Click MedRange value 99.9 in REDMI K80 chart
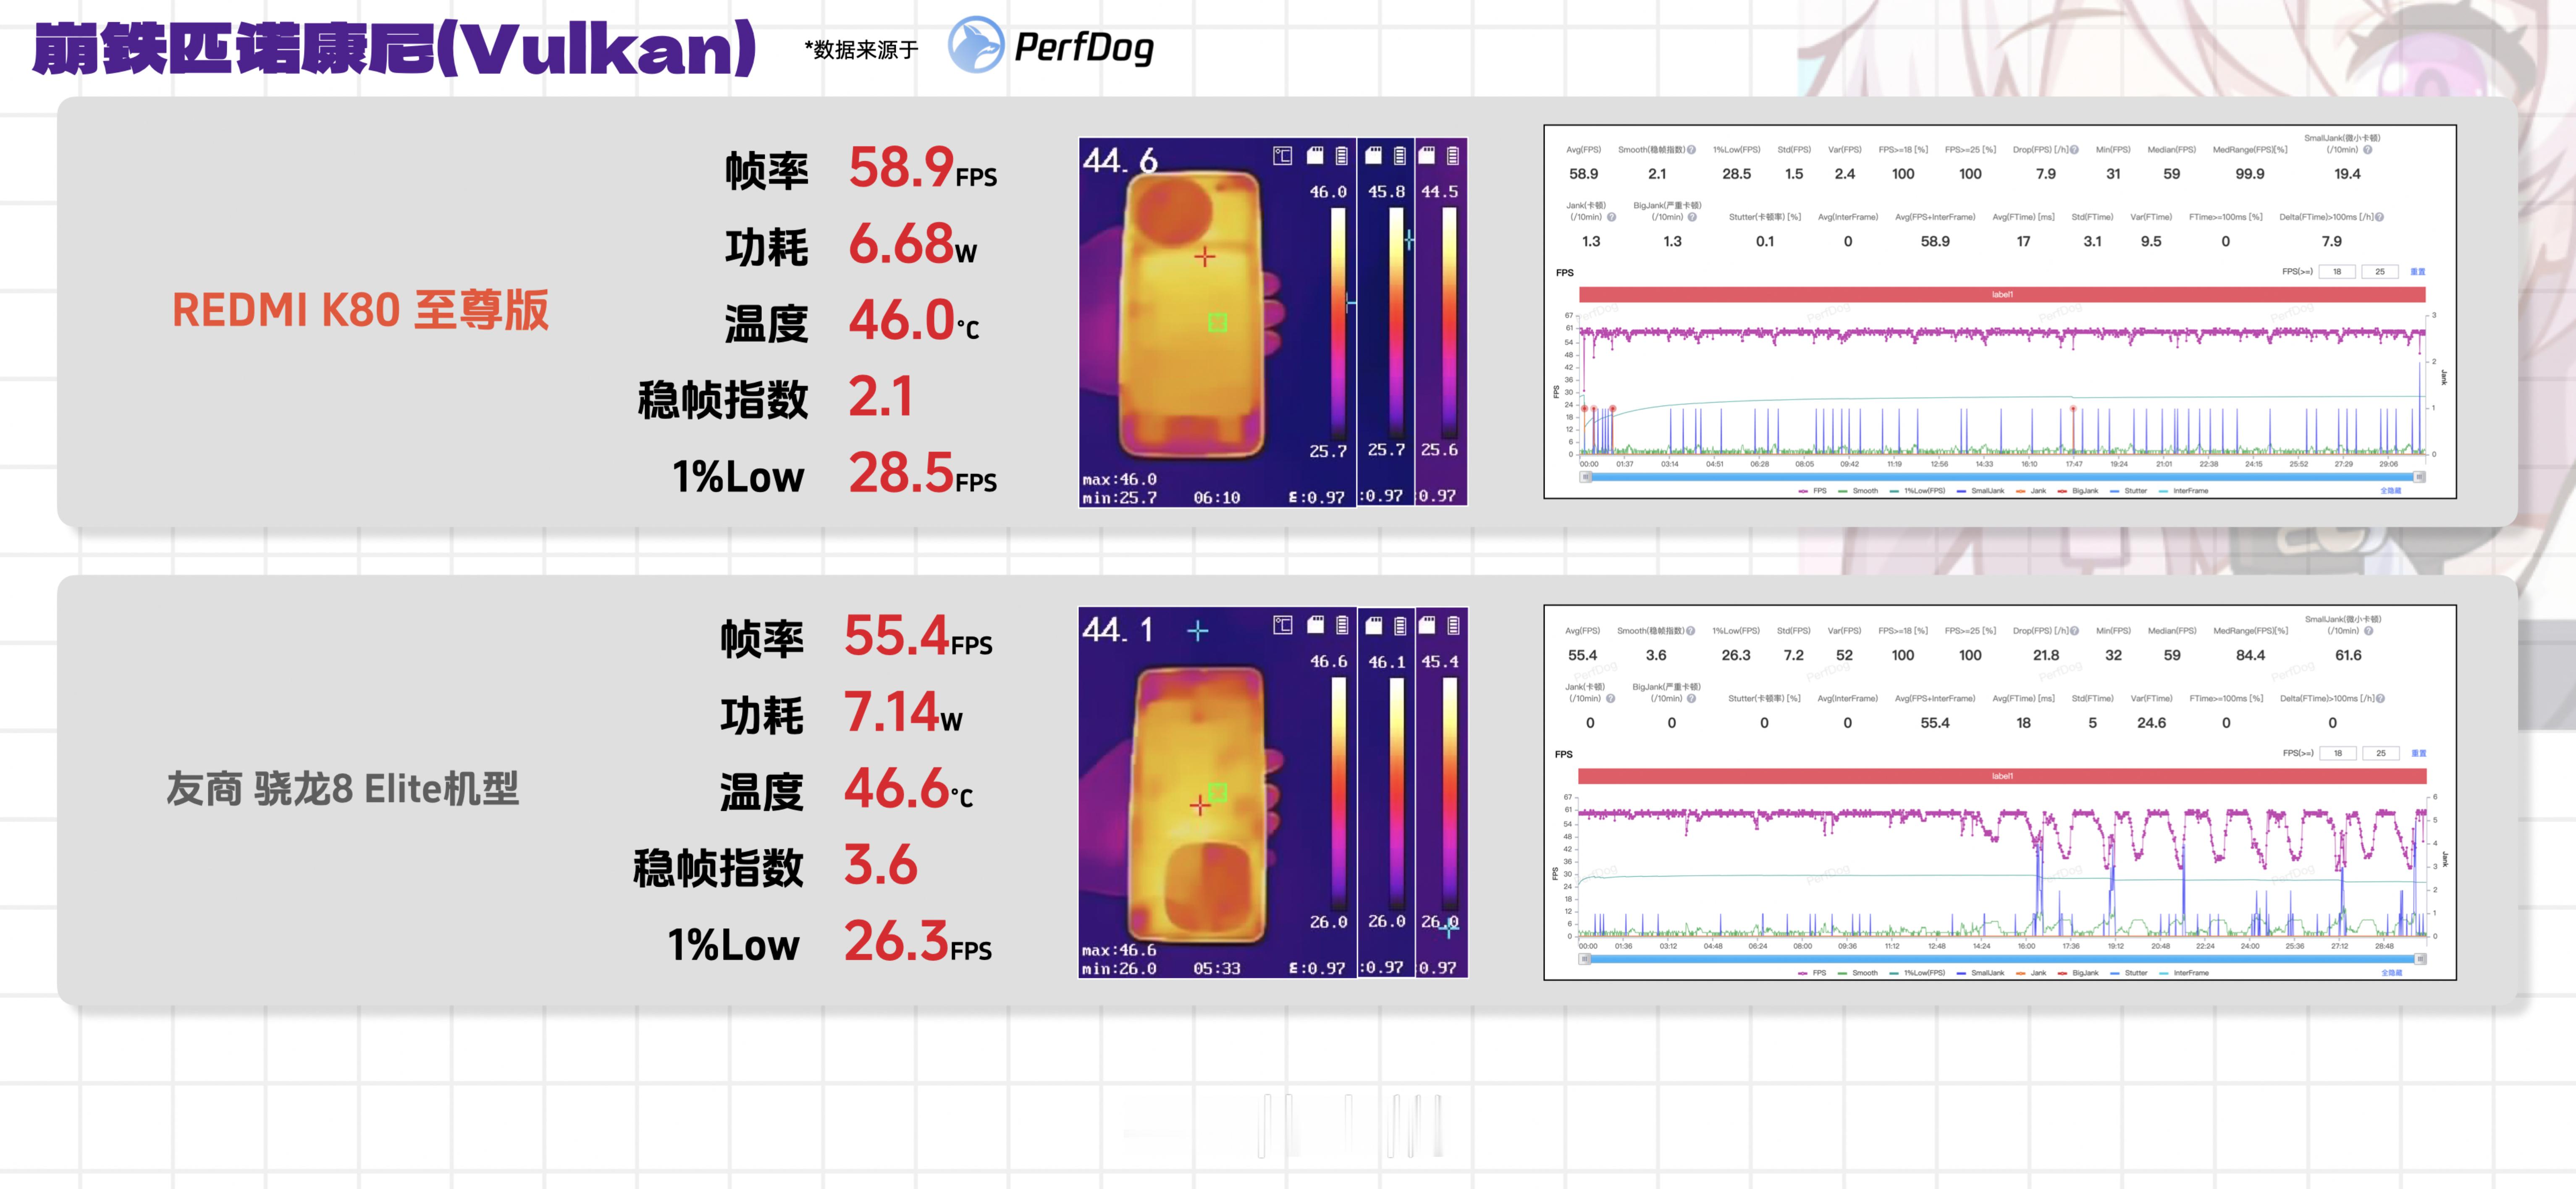Image resolution: width=2576 pixels, height=1189 pixels. [x=2250, y=174]
